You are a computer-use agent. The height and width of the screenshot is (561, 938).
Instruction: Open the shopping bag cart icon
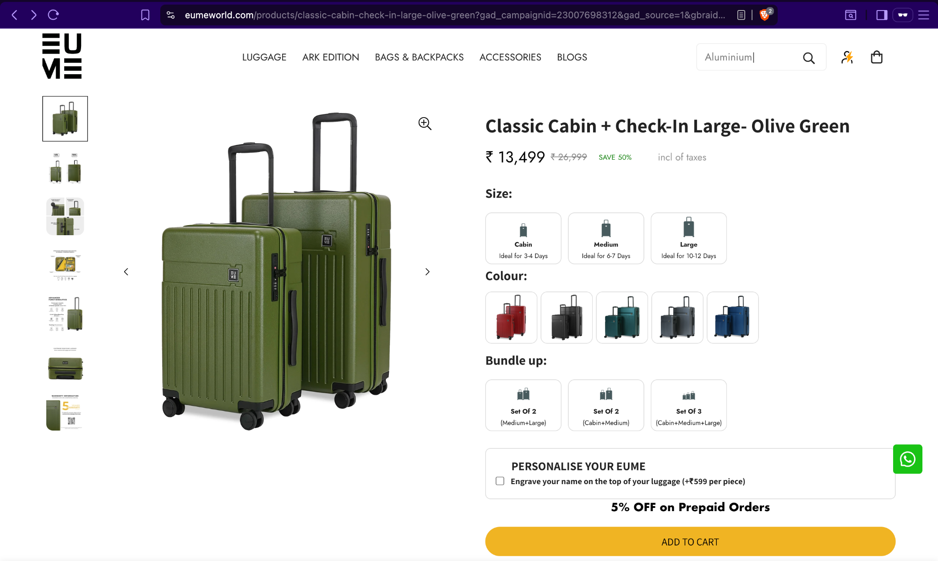tap(876, 57)
